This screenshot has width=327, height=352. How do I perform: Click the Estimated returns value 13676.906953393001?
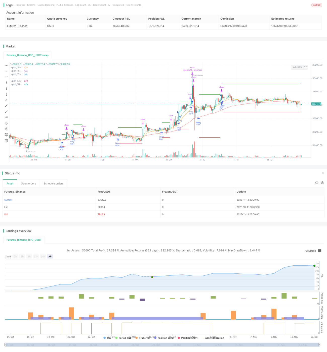tap(285, 26)
